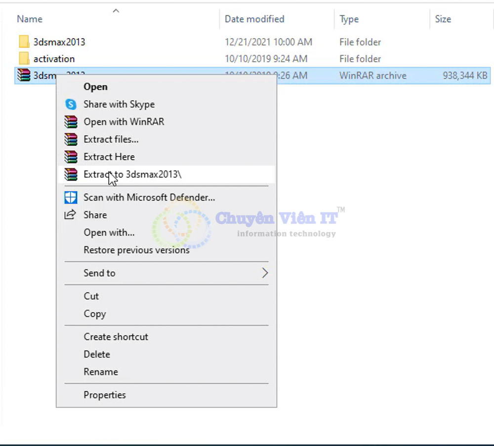
Task: Select Restore previous versions
Action: pyautogui.click(x=166, y=250)
